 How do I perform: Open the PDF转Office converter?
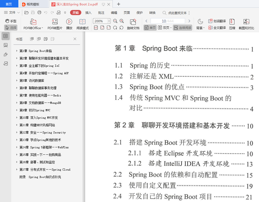click(33, 24)
